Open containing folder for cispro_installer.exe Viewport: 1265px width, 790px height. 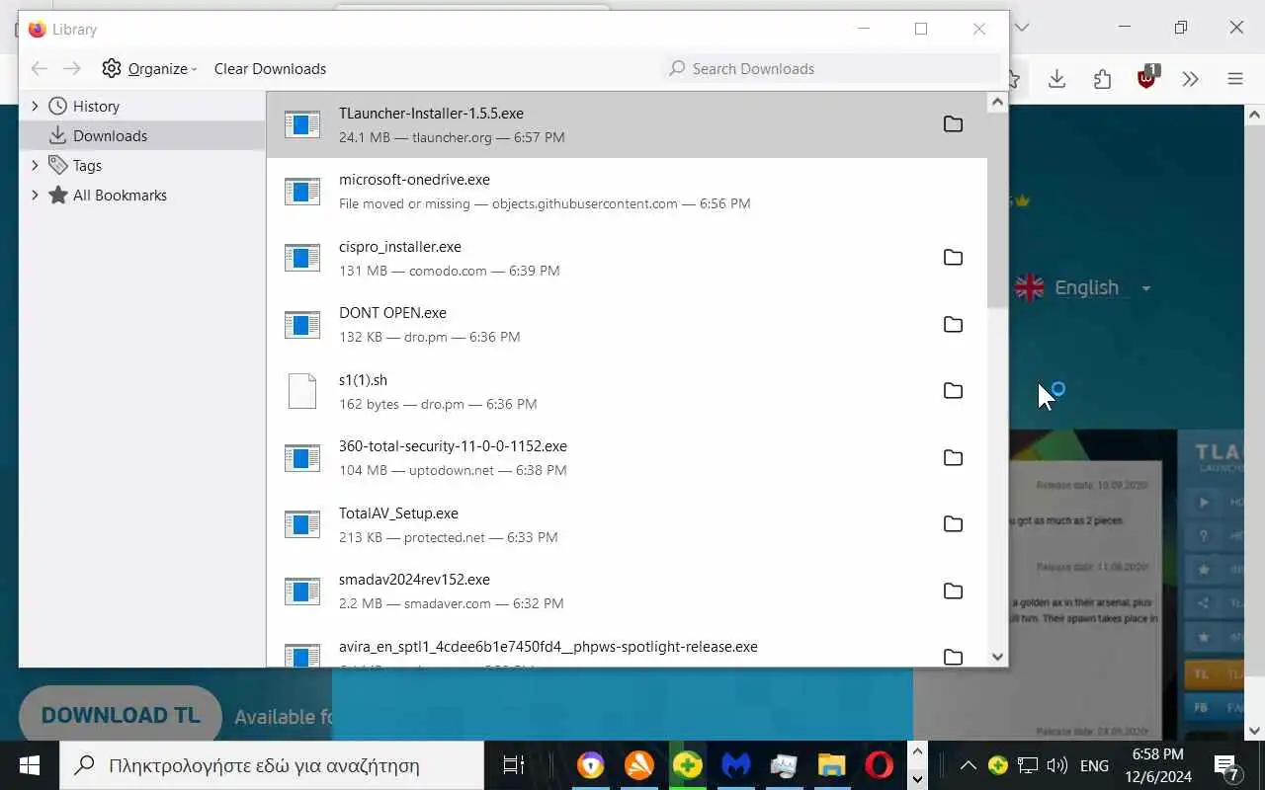tap(953, 258)
